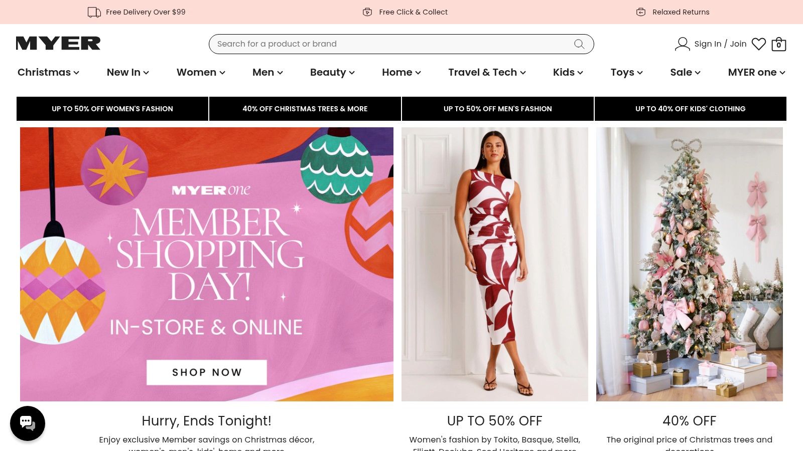
Task: Open the 40% OFF CHRISTMAS TREES & MORE banner
Action: (305, 109)
